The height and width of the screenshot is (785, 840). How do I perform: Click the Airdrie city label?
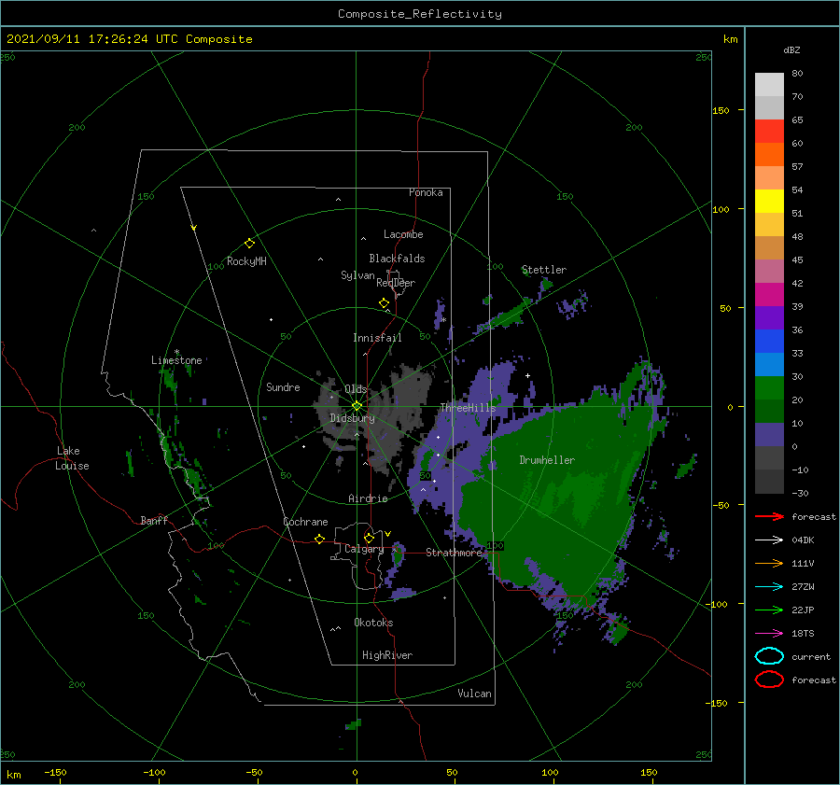[x=368, y=498]
